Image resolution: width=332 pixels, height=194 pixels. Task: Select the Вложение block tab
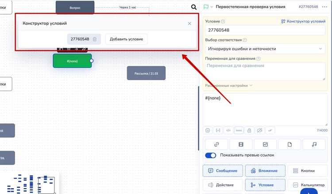click(x=265, y=171)
